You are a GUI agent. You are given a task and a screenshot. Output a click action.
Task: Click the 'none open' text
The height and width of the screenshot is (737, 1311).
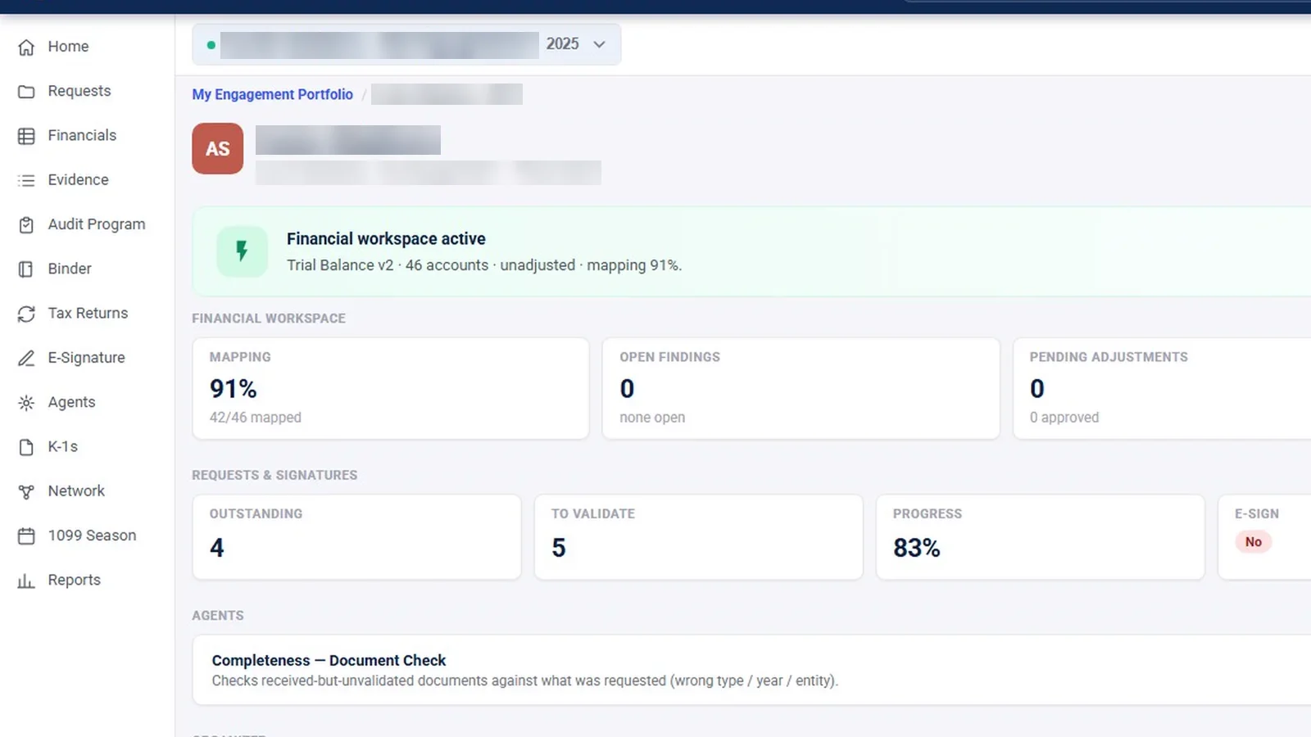coord(652,418)
